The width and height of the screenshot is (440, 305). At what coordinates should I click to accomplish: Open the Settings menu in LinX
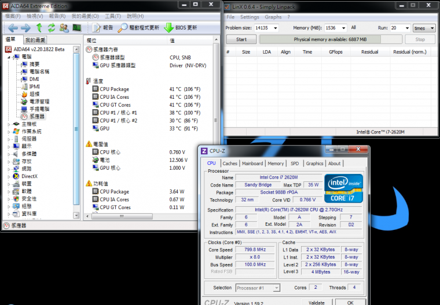250,17
